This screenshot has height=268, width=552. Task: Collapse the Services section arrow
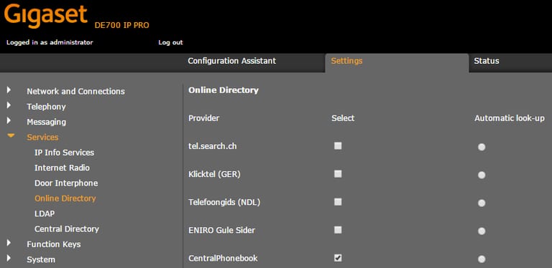click(11, 135)
